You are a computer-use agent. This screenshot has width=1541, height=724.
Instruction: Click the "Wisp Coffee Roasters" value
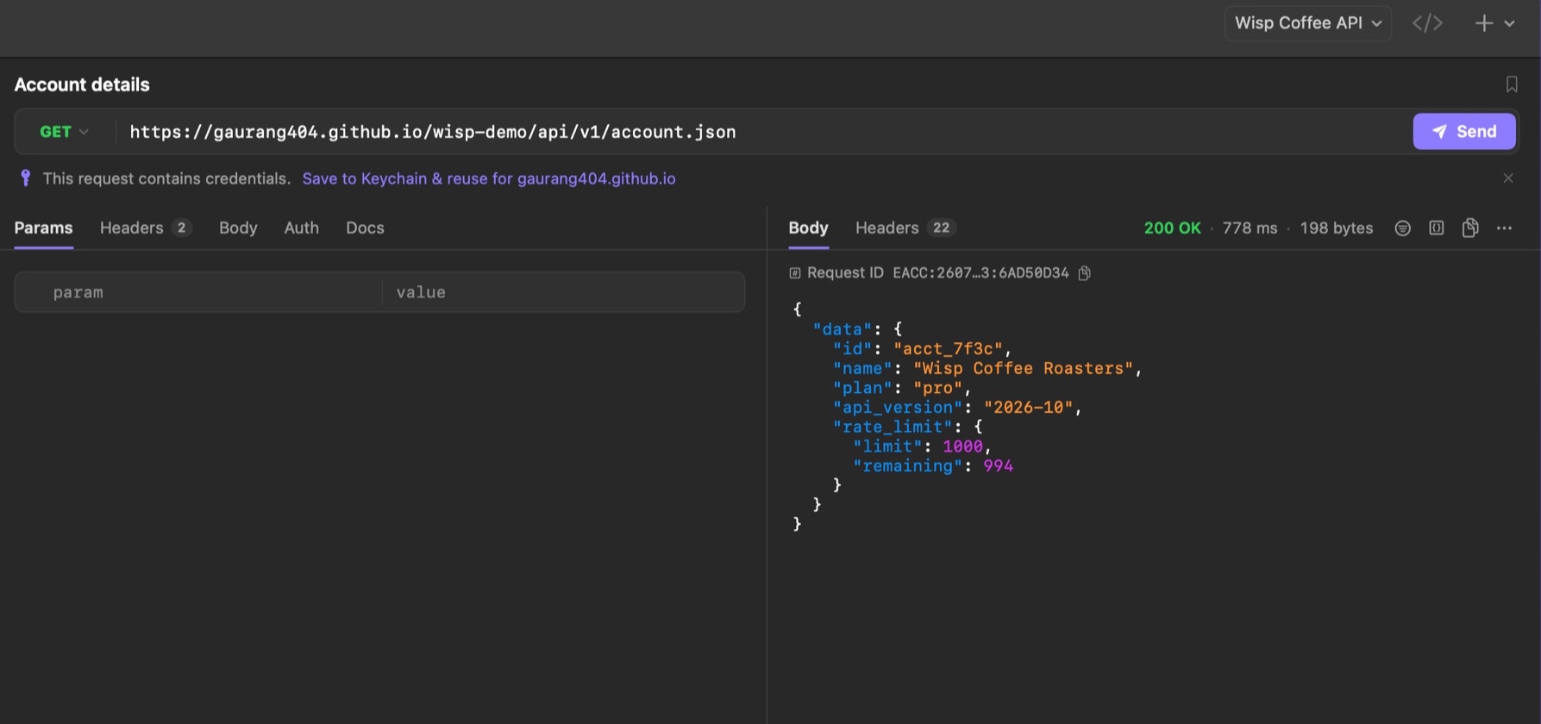[1023, 368]
